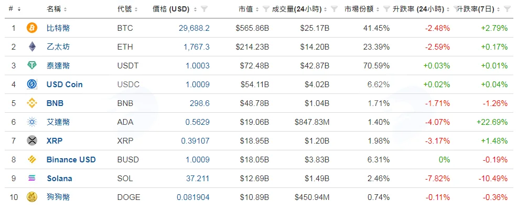Select Dogecoin volume $450.94M

coord(312,197)
